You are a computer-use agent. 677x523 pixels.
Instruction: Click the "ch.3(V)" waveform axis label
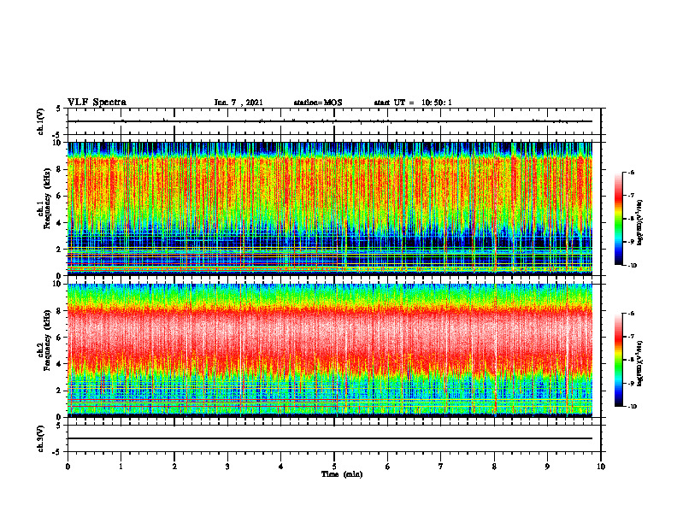coord(40,438)
